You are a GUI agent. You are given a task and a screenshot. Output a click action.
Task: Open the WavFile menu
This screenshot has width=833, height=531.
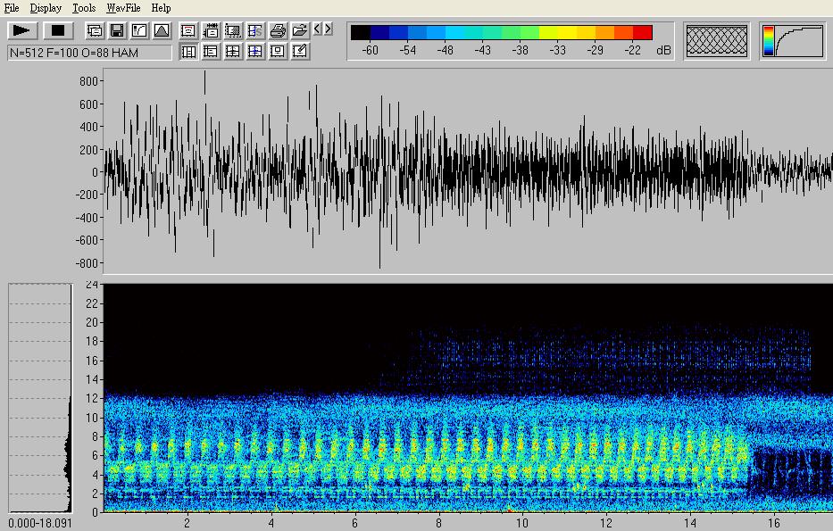tap(123, 8)
